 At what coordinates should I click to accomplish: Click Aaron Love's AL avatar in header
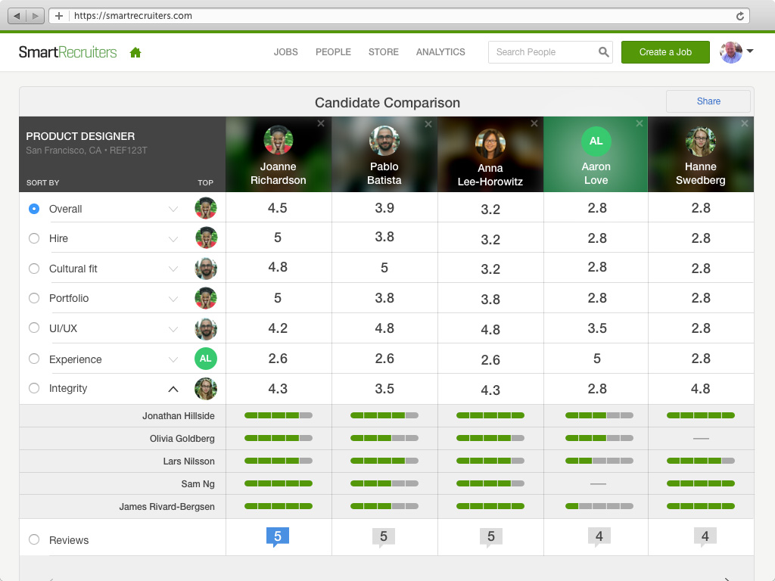coord(596,141)
